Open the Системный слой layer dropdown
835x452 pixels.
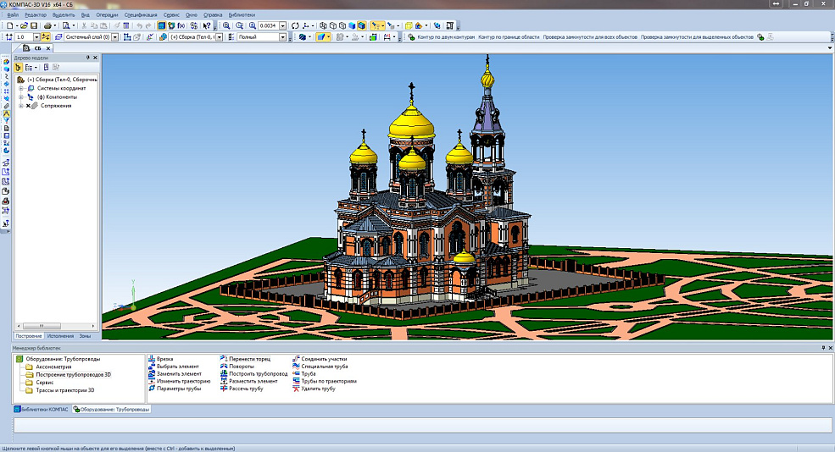(x=116, y=37)
